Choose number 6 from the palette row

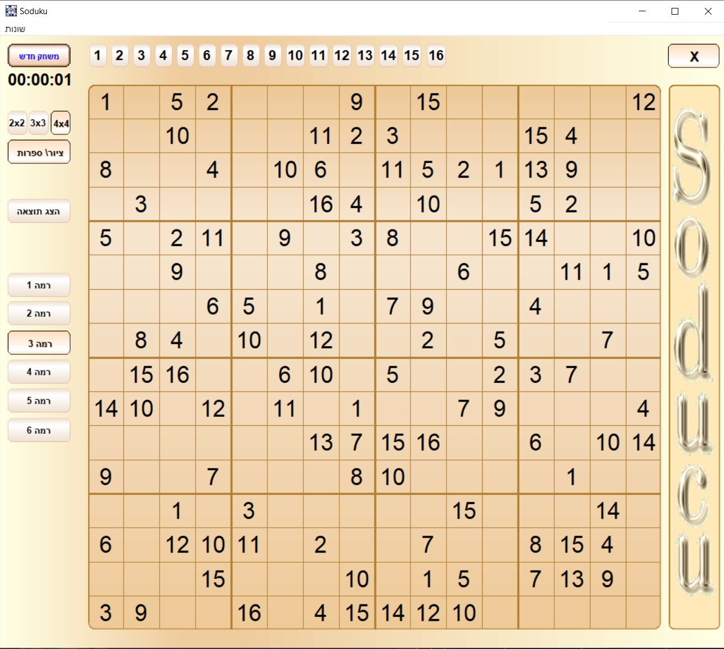(207, 55)
